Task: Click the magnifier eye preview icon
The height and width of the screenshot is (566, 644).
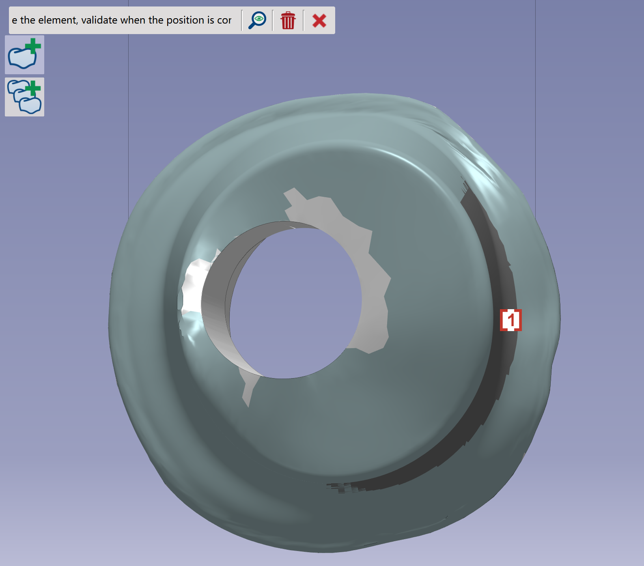Action: coord(257,20)
